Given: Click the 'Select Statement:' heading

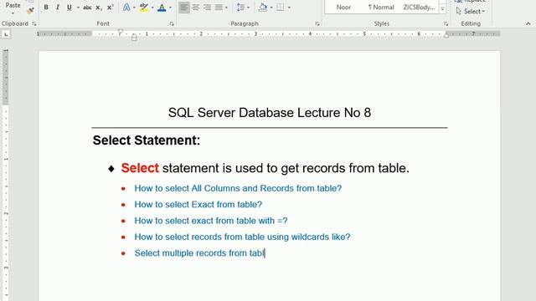Looking at the screenshot, I should coord(147,140).
